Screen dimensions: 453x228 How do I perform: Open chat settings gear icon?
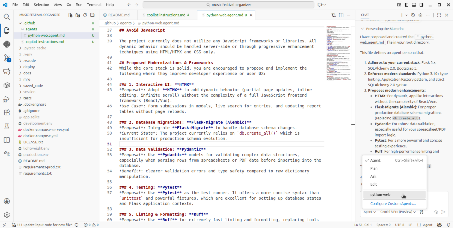420,15
